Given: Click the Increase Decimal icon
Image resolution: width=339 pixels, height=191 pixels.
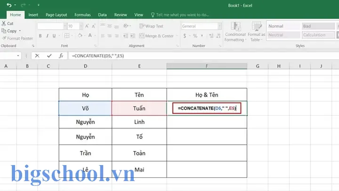Looking at the screenshot, I should point(211,36).
